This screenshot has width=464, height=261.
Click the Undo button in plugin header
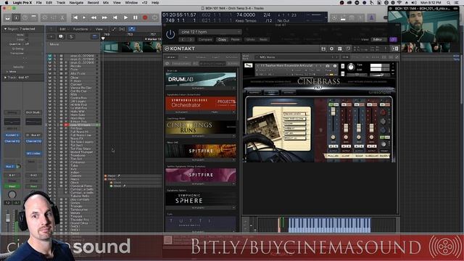[x=250, y=39]
